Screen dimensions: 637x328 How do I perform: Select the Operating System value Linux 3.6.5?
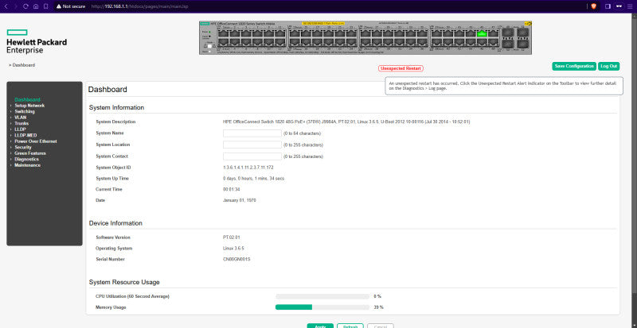click(x=233, y=248)
